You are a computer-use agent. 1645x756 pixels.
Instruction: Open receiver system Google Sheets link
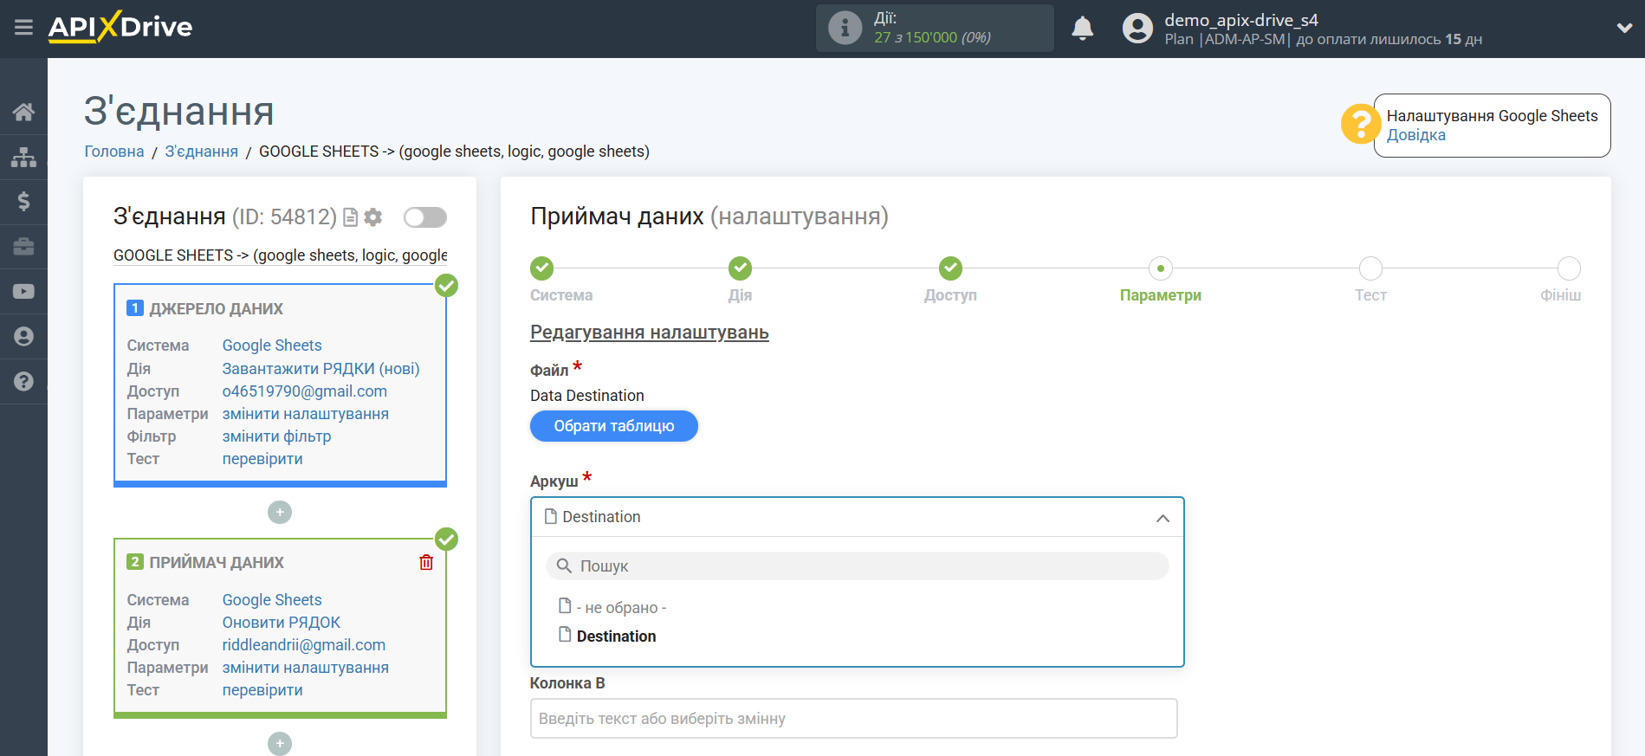[x=272, y=600]
